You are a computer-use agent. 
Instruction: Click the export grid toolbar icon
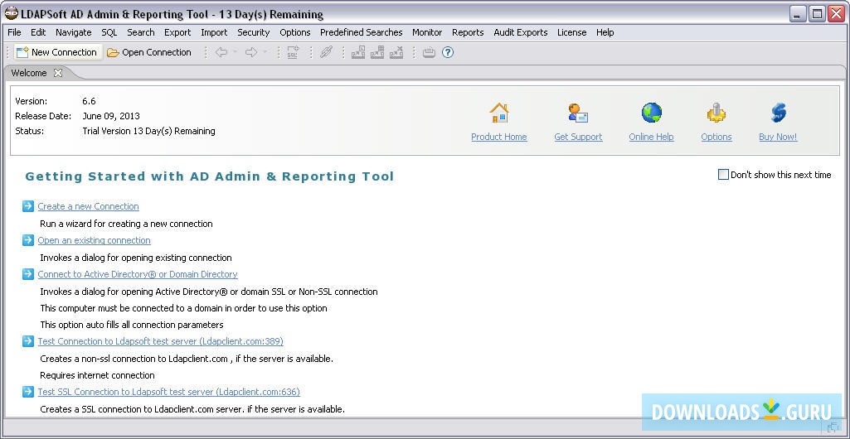[377, 52]
